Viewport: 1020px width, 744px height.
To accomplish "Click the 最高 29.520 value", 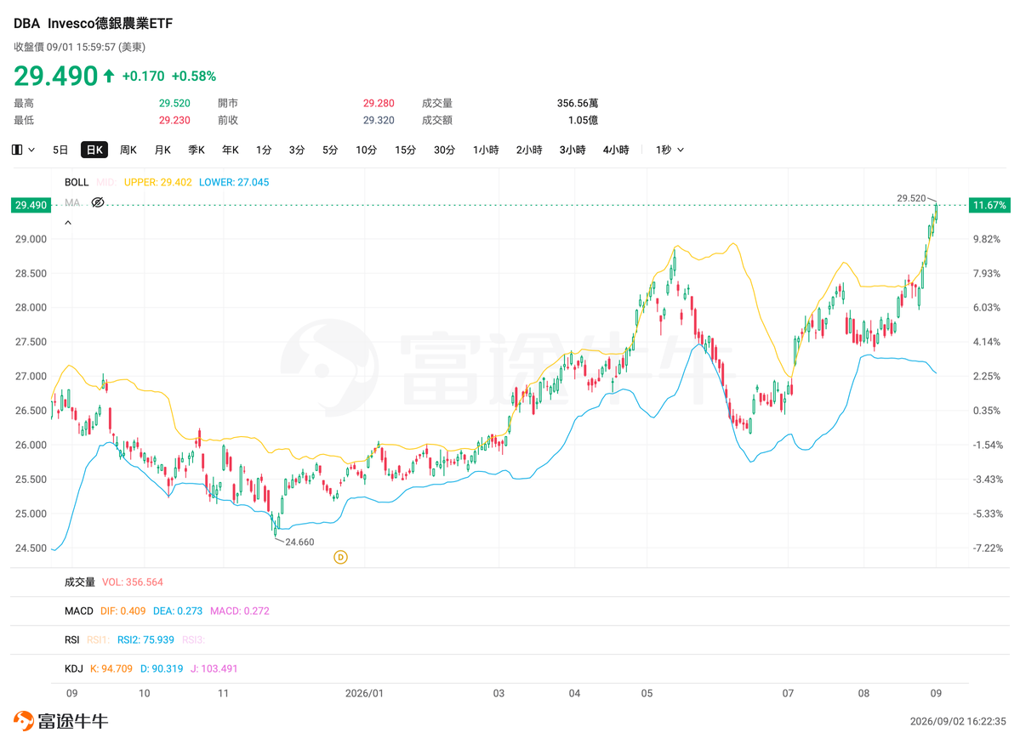I will pos(174,103).
